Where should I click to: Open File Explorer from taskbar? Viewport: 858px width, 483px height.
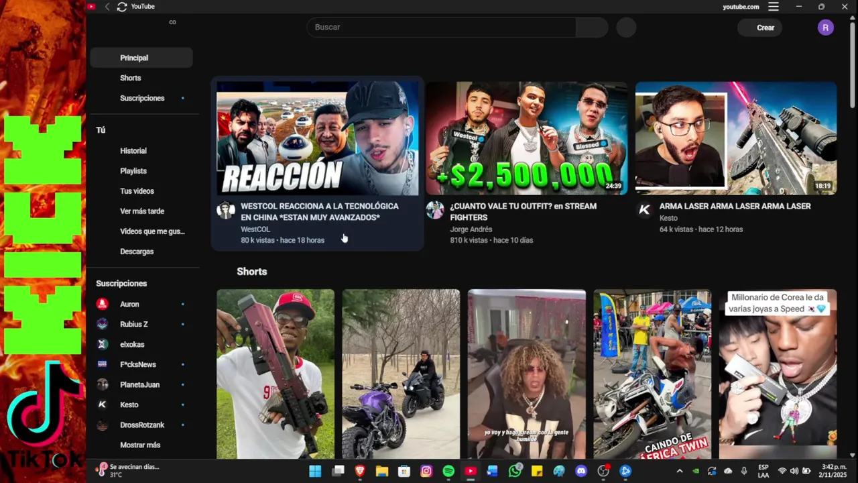pos(382,471)
